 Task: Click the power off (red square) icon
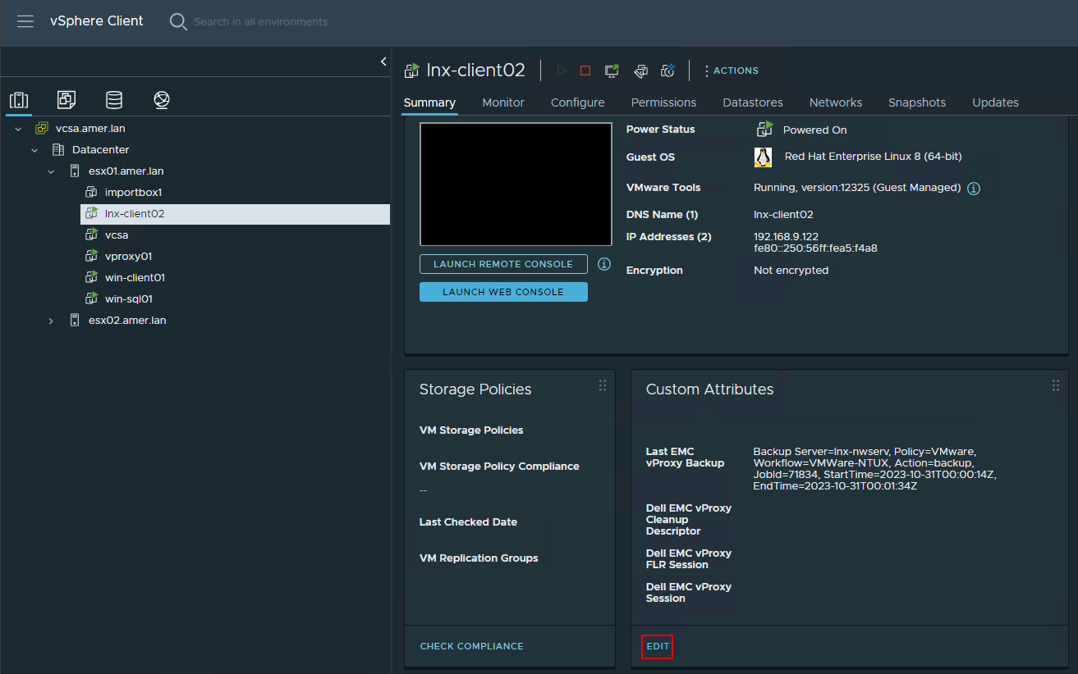click(x=585, y=71)
